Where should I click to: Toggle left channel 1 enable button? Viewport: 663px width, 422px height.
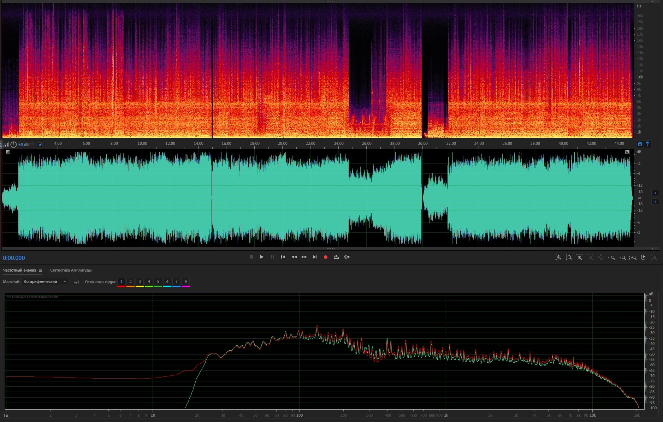click(x=655, y=193)
